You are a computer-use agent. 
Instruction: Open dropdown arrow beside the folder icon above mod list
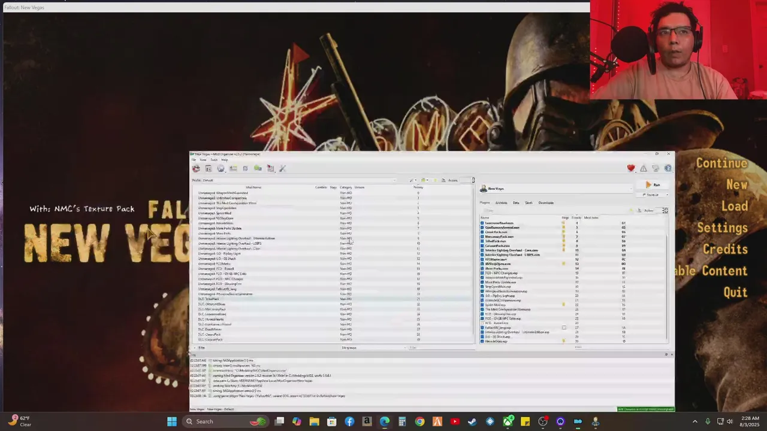(x=427, y=180)
